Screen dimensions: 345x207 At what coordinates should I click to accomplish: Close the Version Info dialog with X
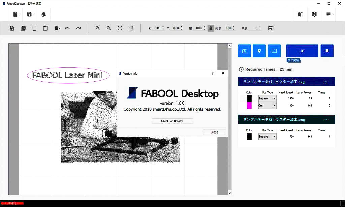click(x=223, y=73)
